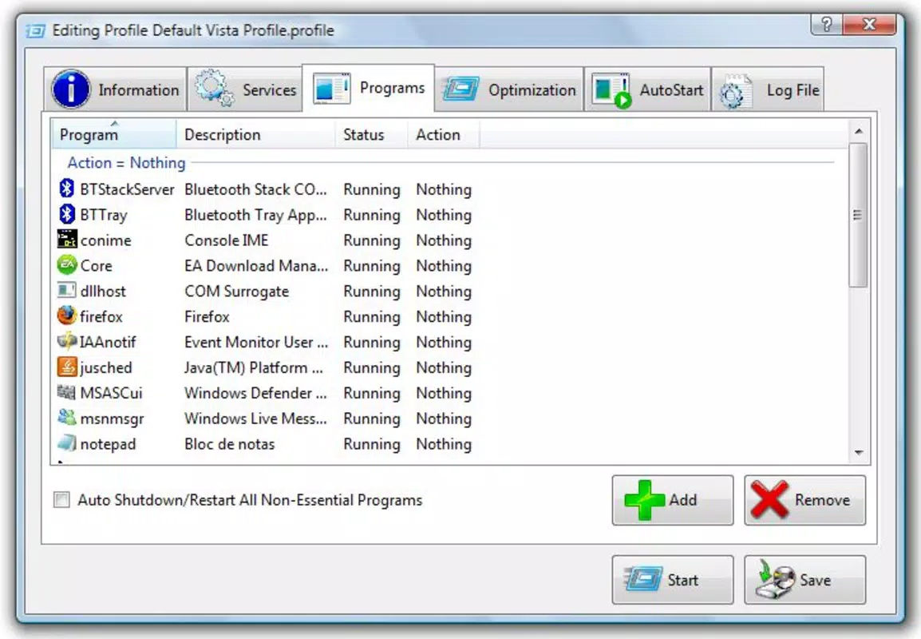
Task: Switch to the Services tab
Action: [245, 89]
